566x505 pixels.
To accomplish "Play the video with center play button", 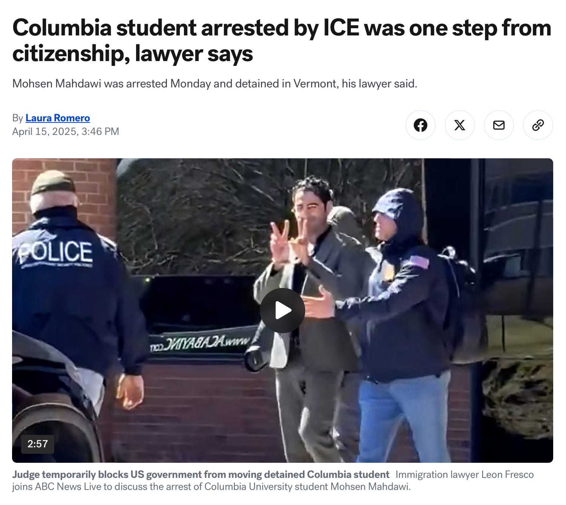I will [282, 311].
